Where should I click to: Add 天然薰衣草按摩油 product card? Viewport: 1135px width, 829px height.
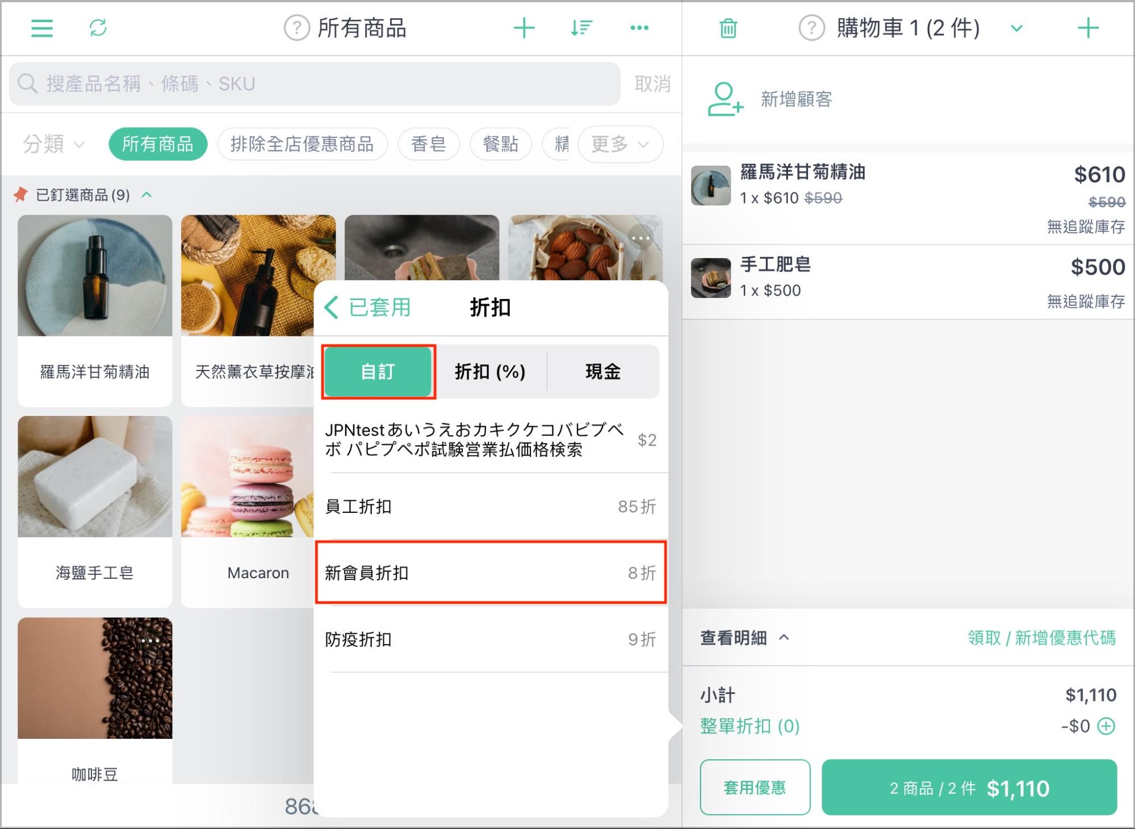[248, 310]
